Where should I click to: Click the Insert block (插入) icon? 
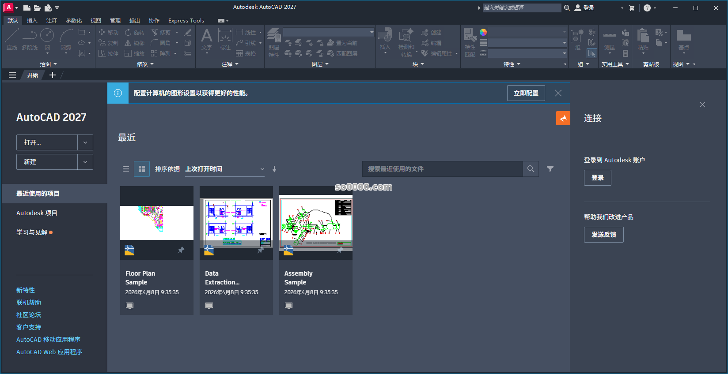tap(385, 39)
